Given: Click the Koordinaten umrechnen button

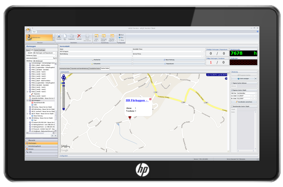Looking at the screenshot, I should point(244,102).
